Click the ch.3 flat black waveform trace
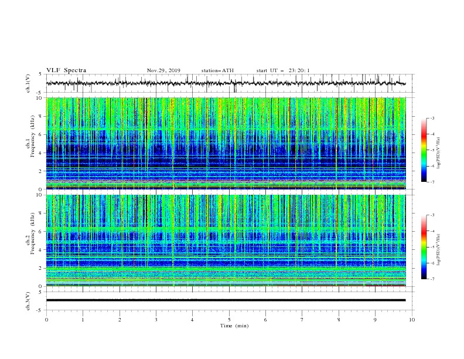The width and height of the screenshot is (464, 359). tap(226, 300)
